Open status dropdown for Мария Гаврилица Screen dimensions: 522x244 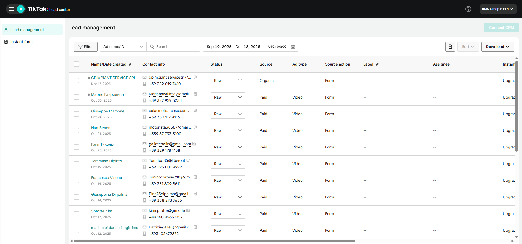[228, 97]
